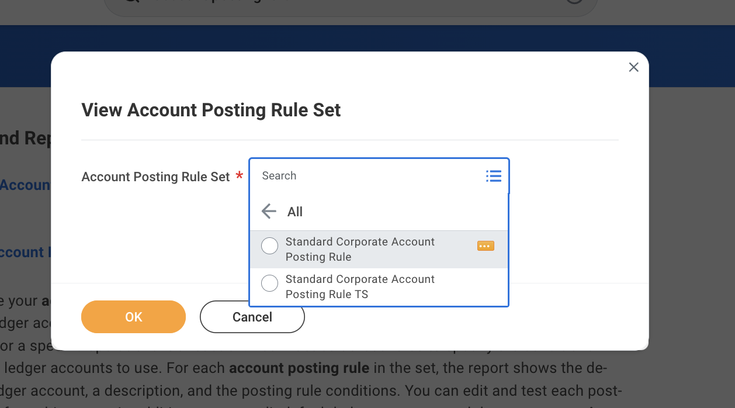Select Standard Corporate Account Posting Rule TS radio
Viewport: 735px width, 408px height.
269,283
